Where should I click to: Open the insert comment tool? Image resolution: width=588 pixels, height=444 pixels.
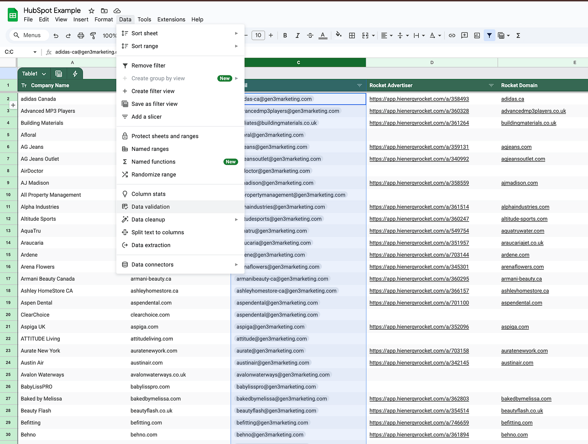[464, 35]
